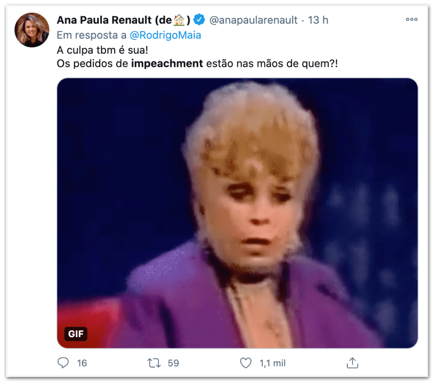Open the @anapaularenault handle
The height and width of the screenshot is (387, 437).
pos(253,20)
